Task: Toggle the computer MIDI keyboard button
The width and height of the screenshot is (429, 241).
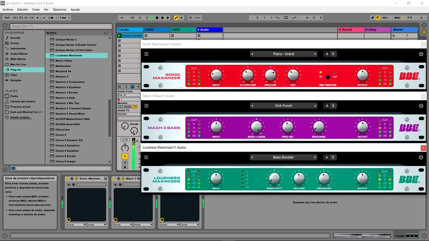Action: (378, 17)
